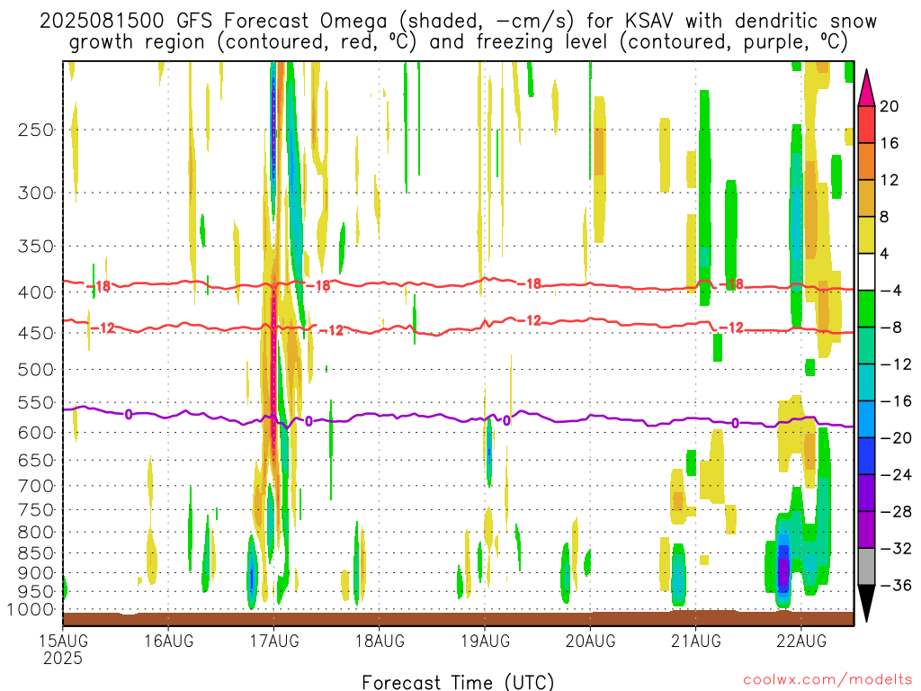Select the 300 pressure level label

tap(36, 193)
